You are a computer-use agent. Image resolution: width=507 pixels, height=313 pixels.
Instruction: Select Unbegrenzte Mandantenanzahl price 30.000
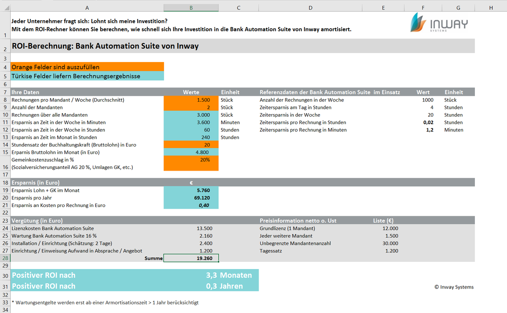point(383,243)
